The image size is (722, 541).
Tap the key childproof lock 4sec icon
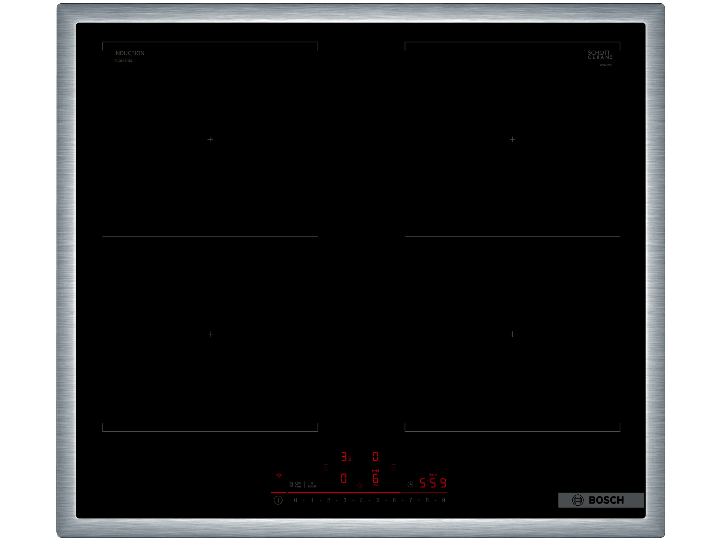pos(298,484)
